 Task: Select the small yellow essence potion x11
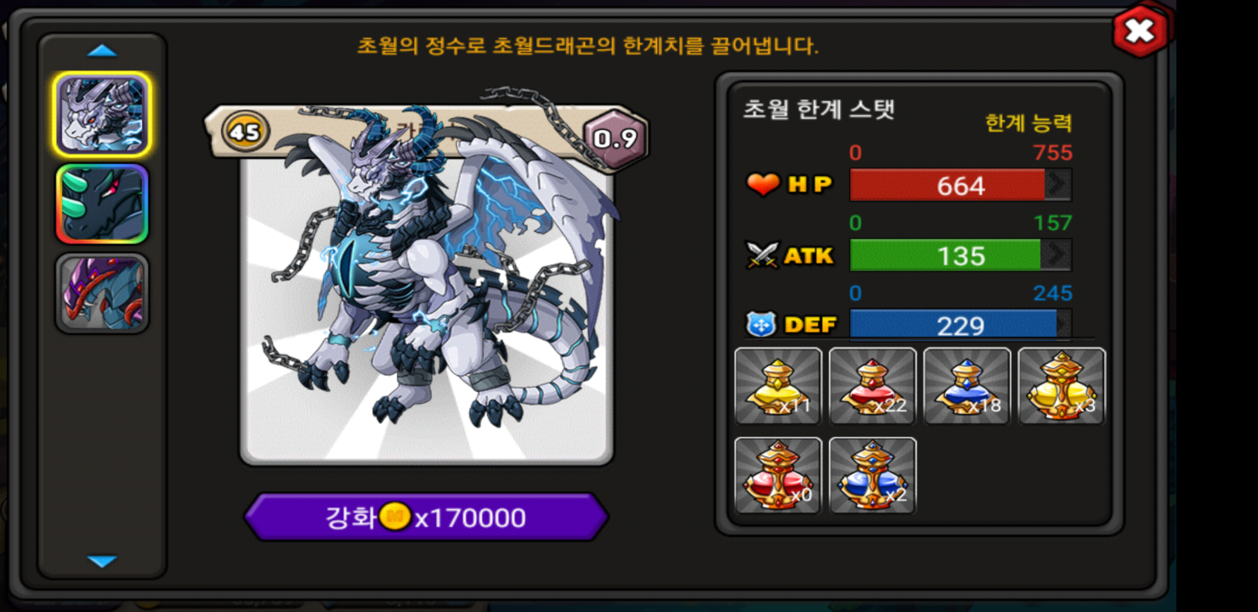point(778,386)
